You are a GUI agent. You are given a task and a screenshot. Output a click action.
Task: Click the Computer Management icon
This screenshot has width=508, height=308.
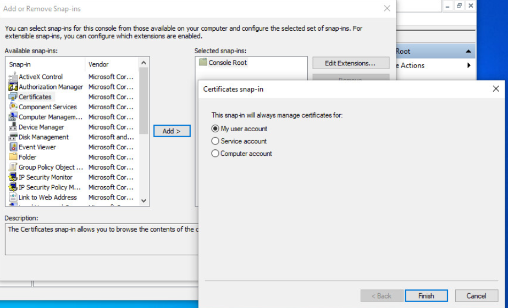click(13, 117)
